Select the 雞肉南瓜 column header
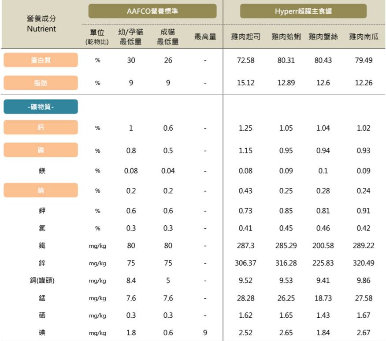The height and width of the screenshot is (341, 386). pyautogui.click(x=364, y=37)
